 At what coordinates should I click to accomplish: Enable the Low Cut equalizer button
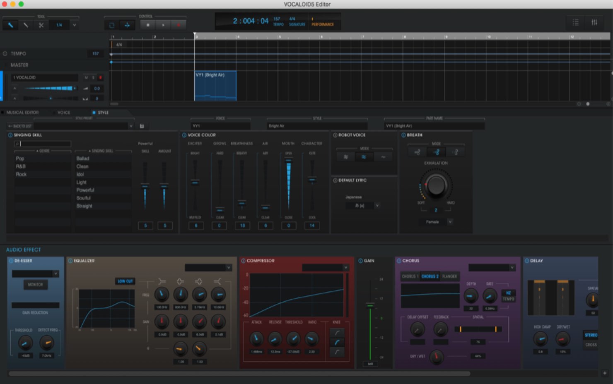click(x=125, y=281)
